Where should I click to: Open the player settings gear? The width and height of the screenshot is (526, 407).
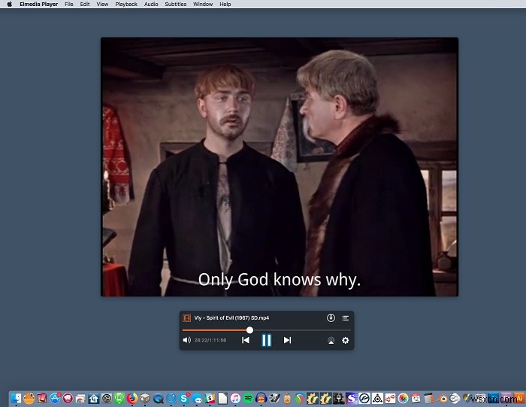click(345, 340)
